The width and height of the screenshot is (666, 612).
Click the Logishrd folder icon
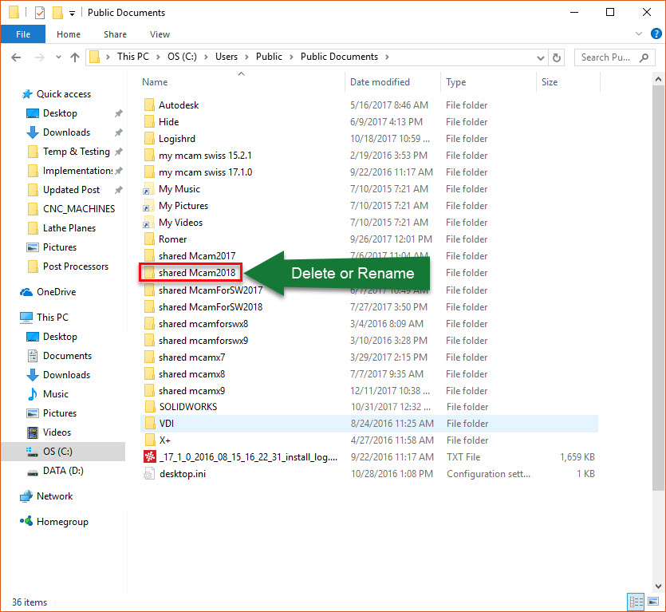(x=149, y=138)
